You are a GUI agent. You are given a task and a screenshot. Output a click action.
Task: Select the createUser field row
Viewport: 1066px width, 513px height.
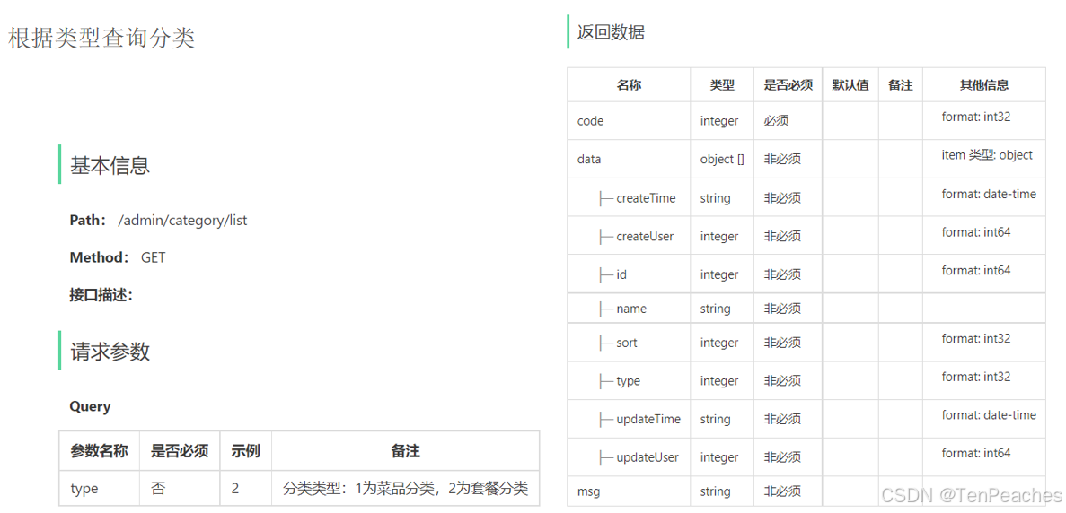coord(806,236)
